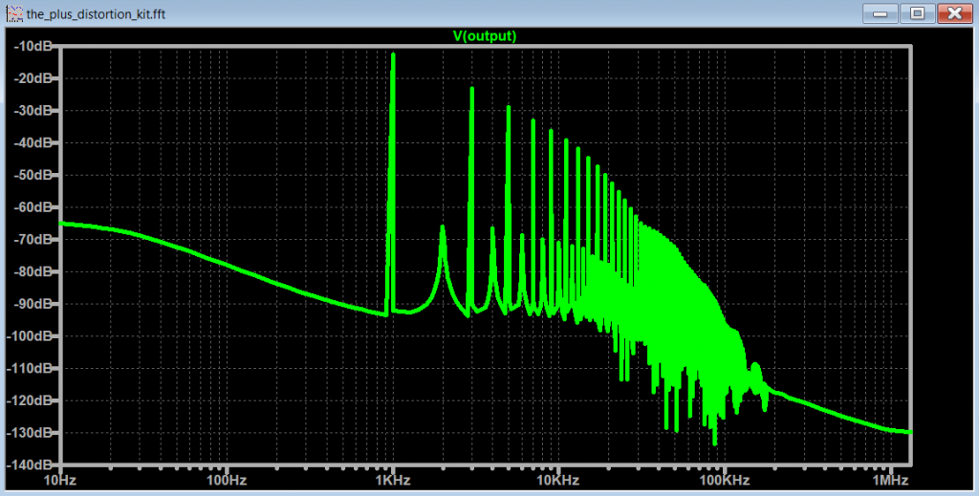The width and height of the screenshot is (979, 496).
Task: Click the third harmonic peak near 3KHz
Action: 471,89
